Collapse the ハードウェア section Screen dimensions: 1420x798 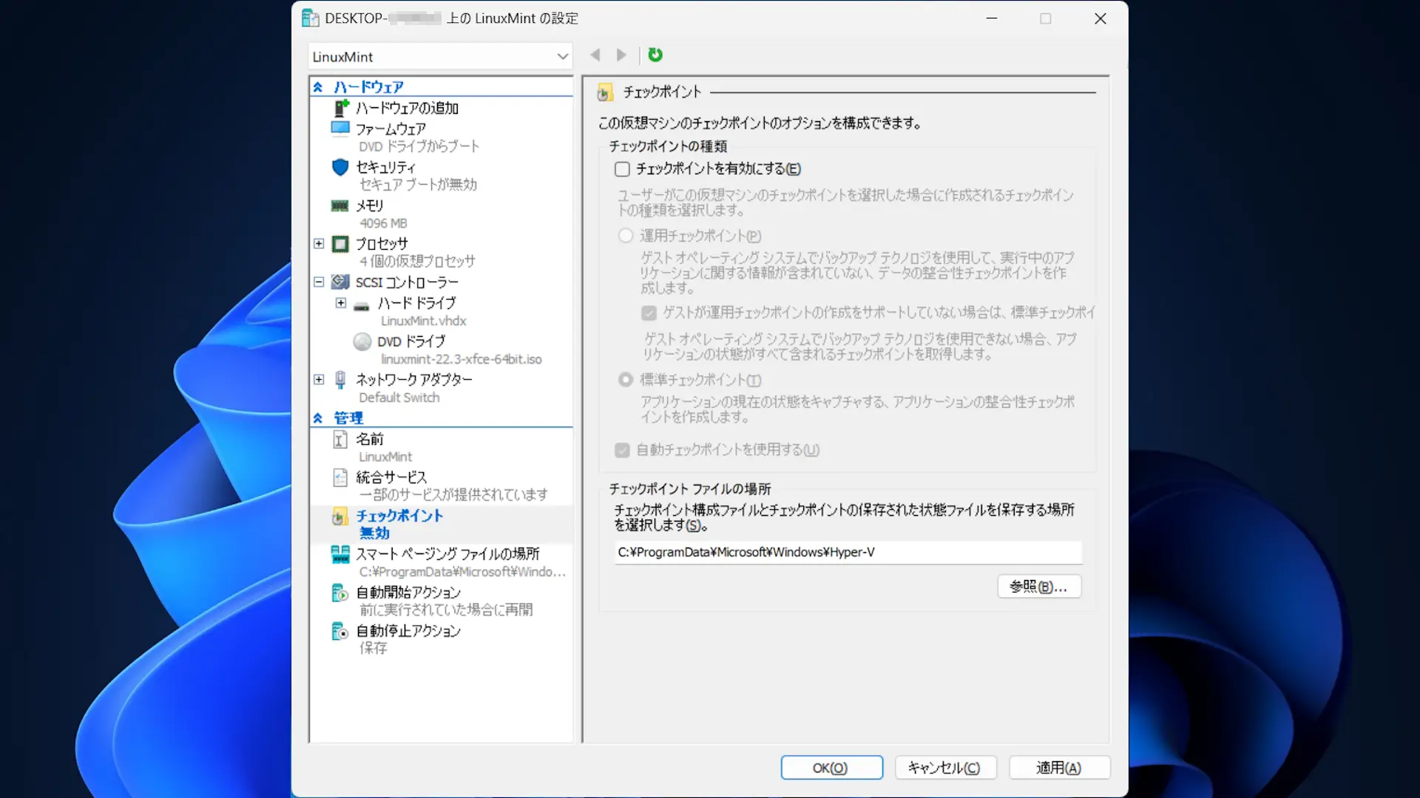click(x=318, y=87)
